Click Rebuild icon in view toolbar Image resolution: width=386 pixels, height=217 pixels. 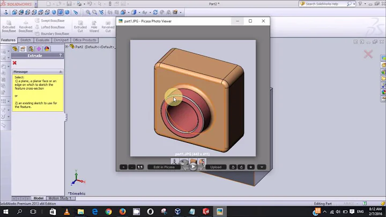tap(155, 12)
